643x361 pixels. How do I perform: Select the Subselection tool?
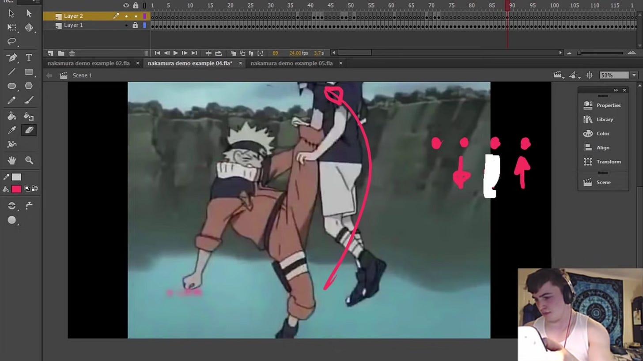click(29, 14)
